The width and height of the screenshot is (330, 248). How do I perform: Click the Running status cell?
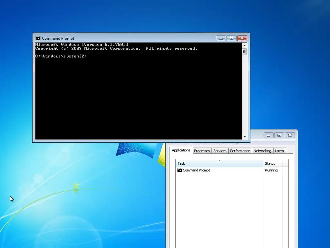coord(271,170)
